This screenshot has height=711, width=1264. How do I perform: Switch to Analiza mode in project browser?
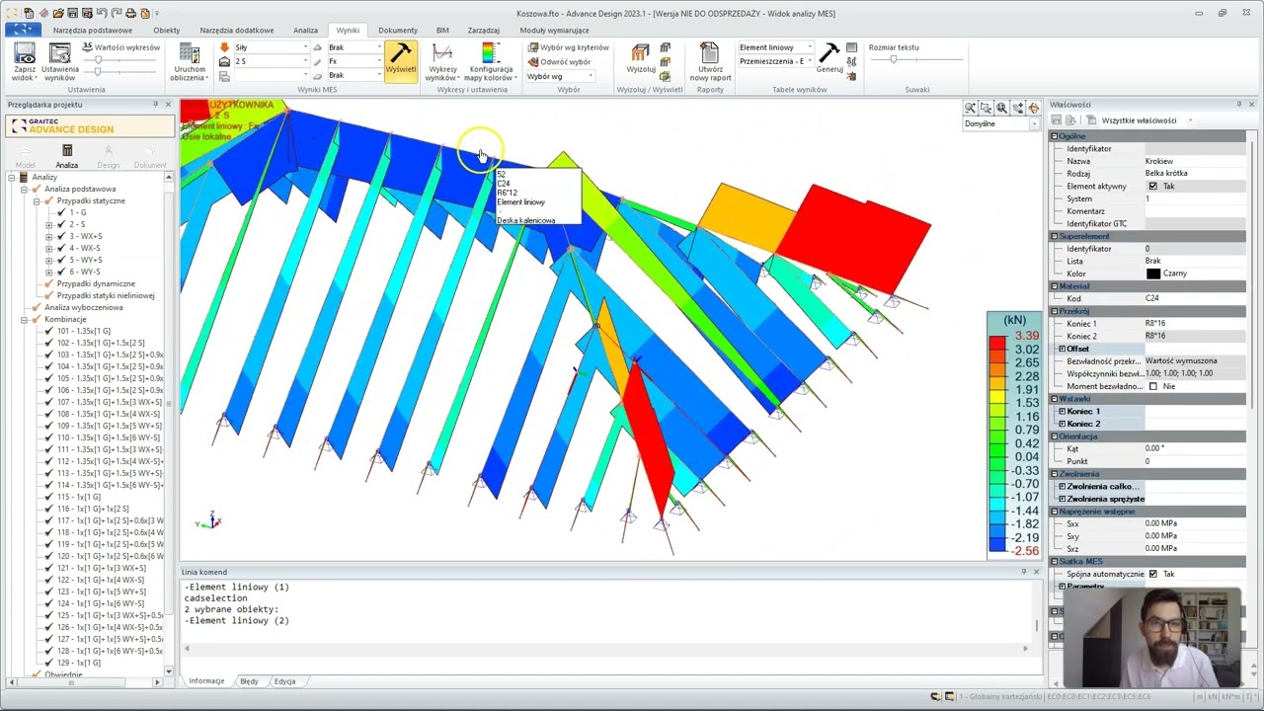click(x=67, y=156)
